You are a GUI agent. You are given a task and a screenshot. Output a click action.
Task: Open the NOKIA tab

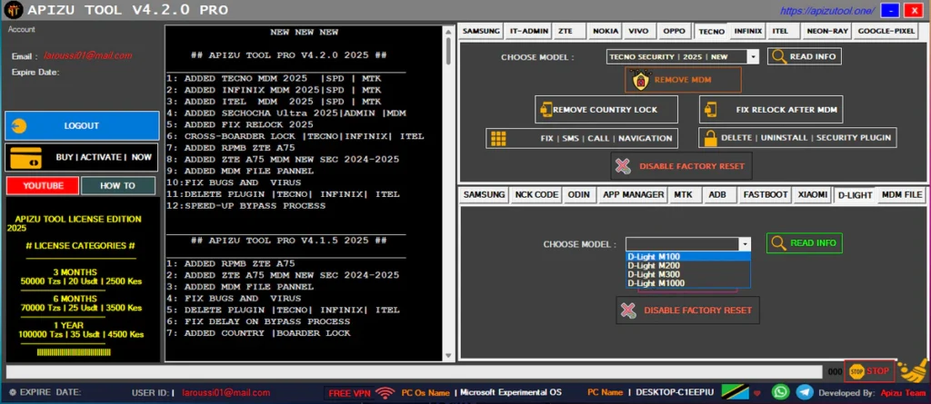click(606, 31)
